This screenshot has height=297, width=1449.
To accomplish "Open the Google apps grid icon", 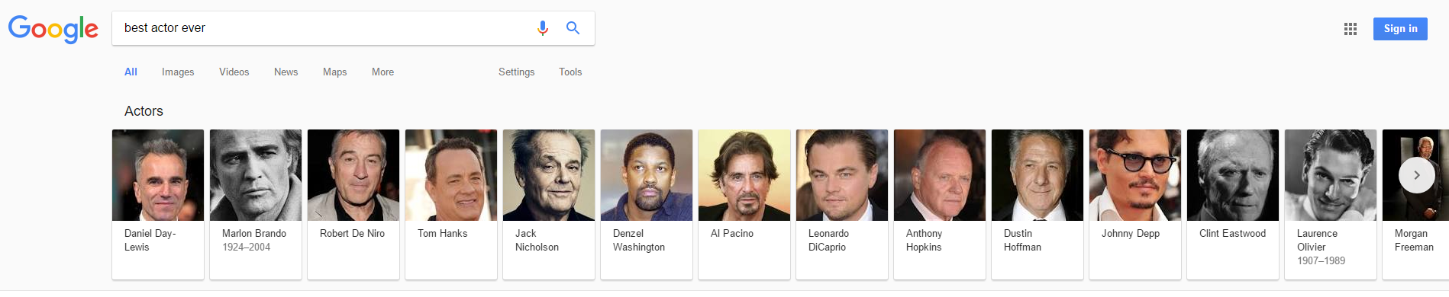I will tap(1351, 29).
